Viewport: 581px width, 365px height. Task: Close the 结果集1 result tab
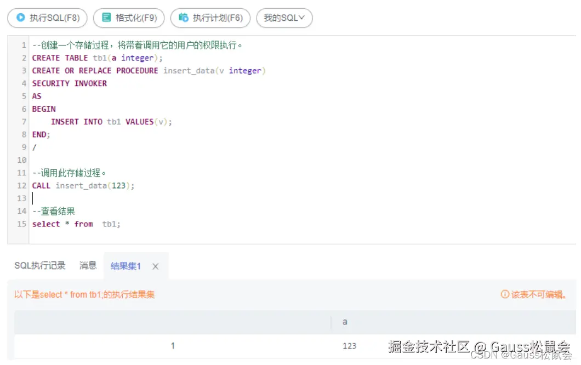(x=155, y=266)
